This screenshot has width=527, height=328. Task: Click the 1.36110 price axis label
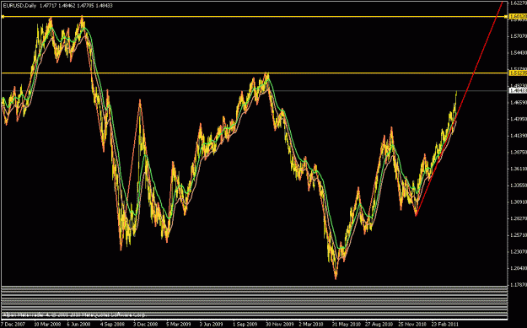[x=519, y=169]
